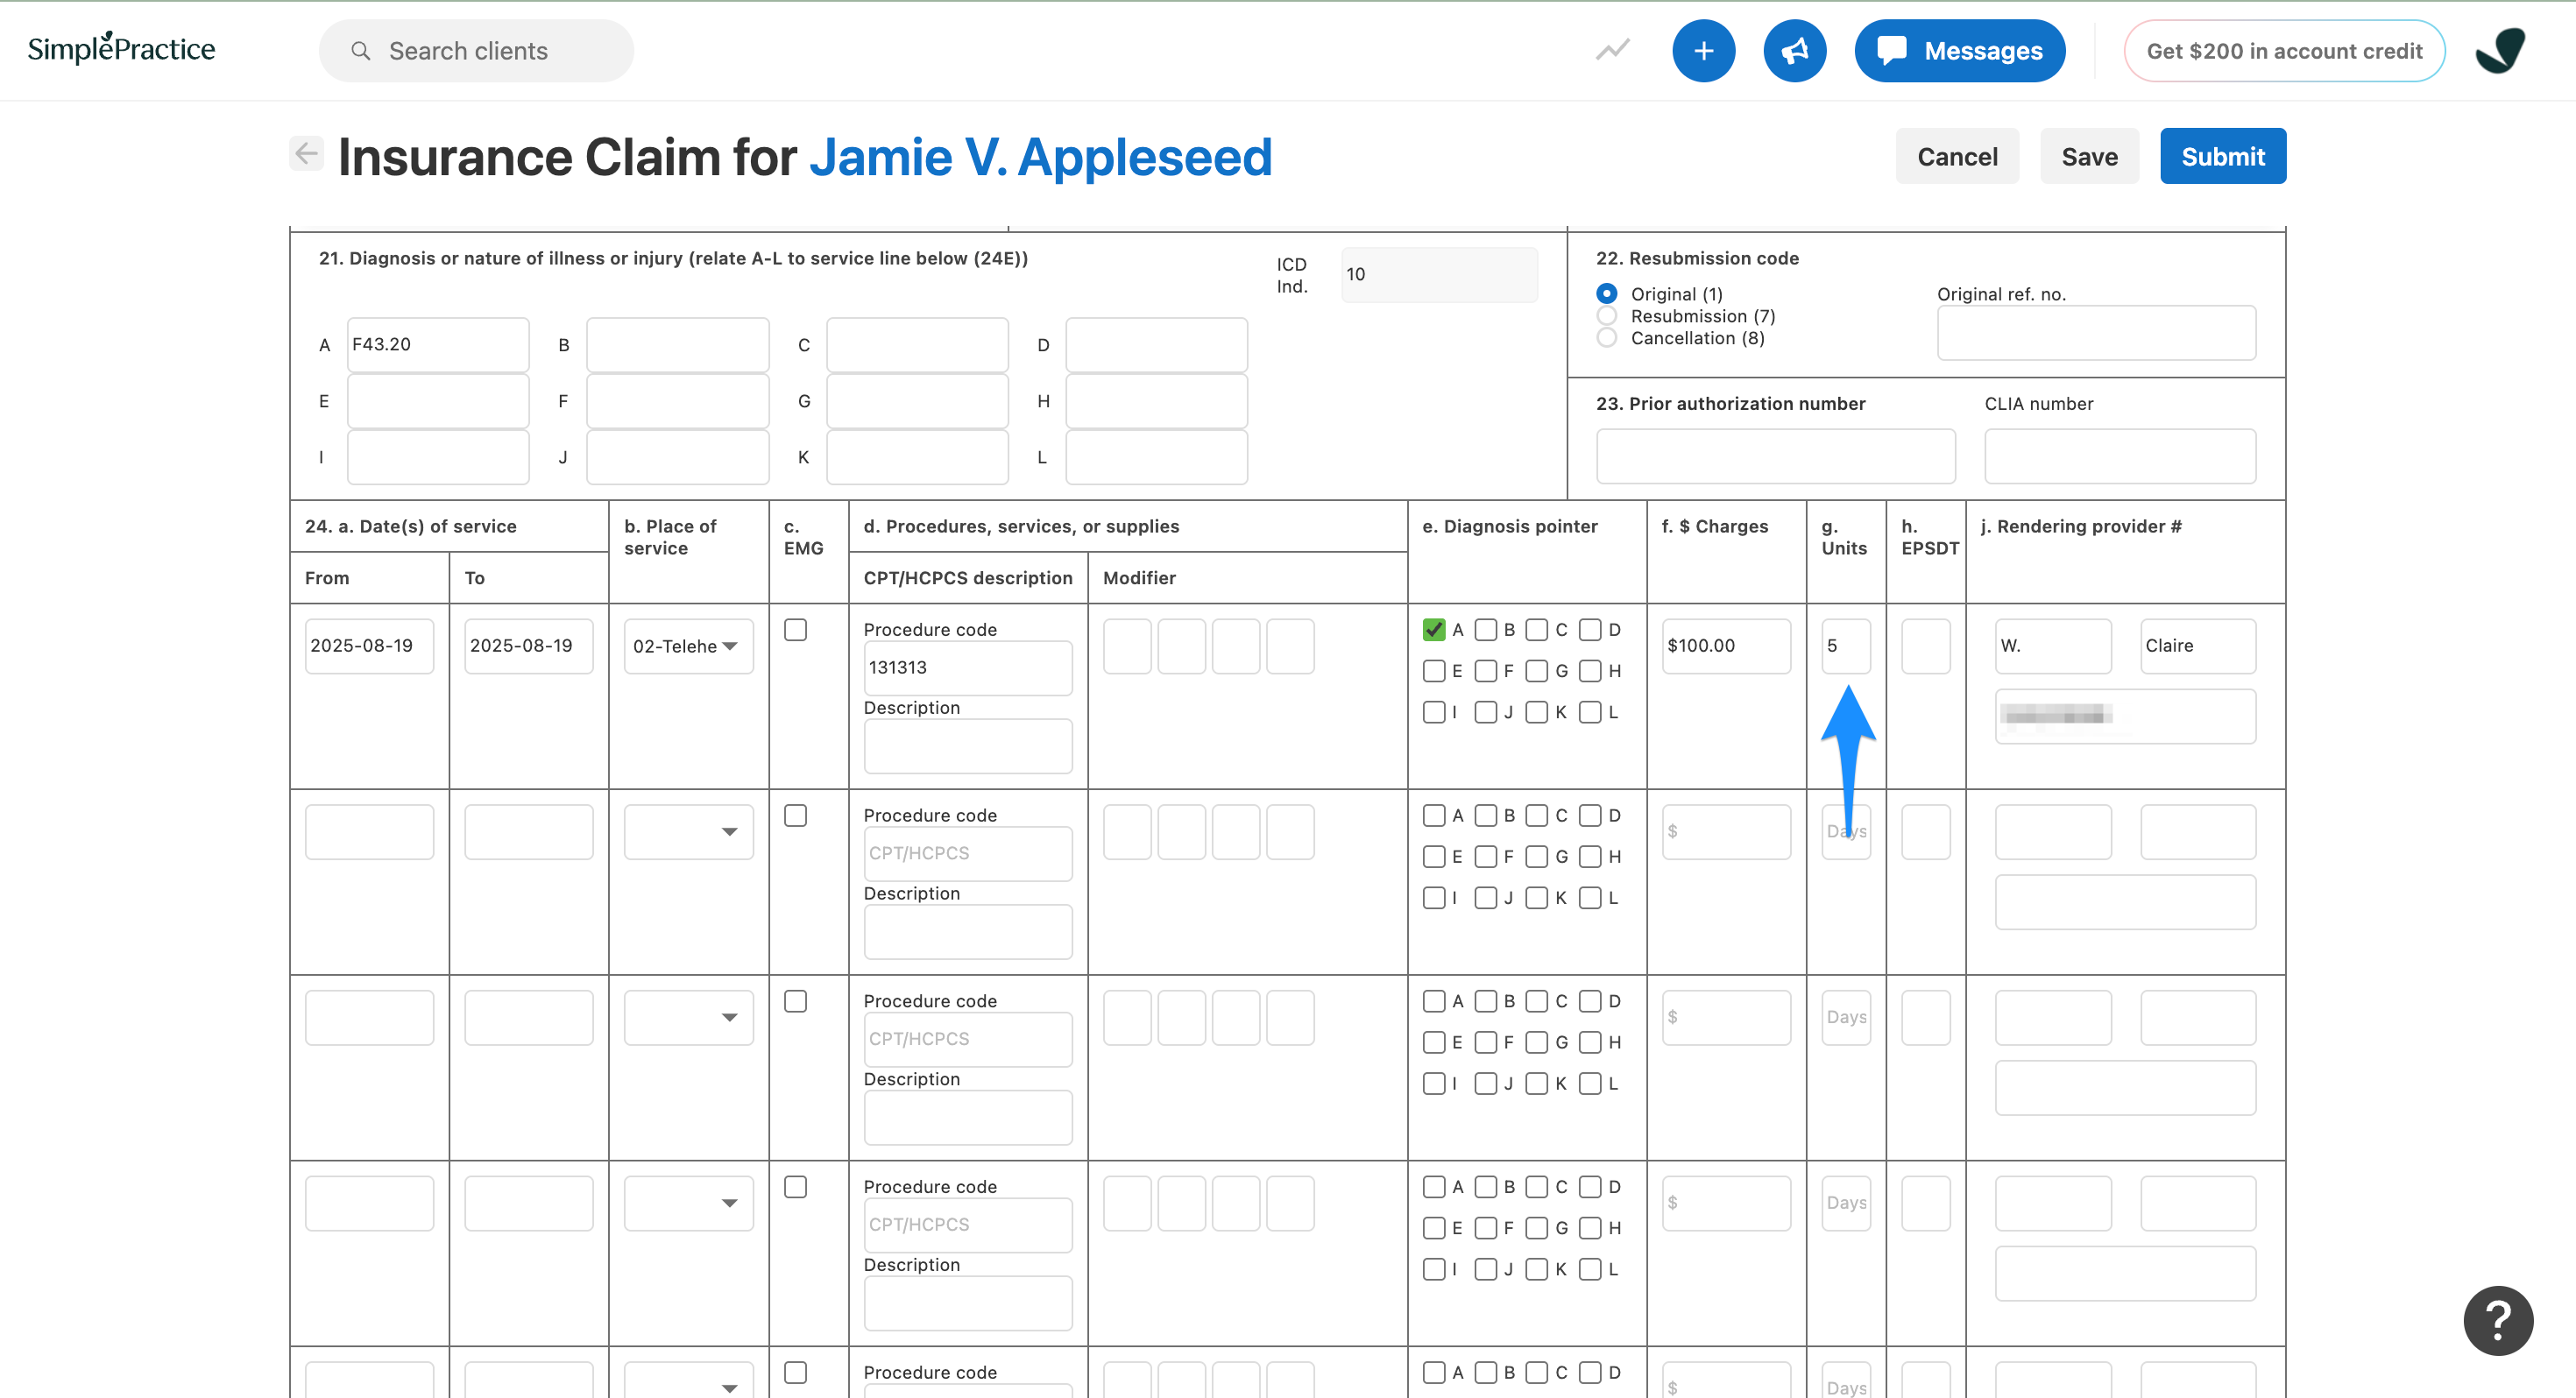Click the Save button
2576x1398 pixels.
pos(2088,156)
